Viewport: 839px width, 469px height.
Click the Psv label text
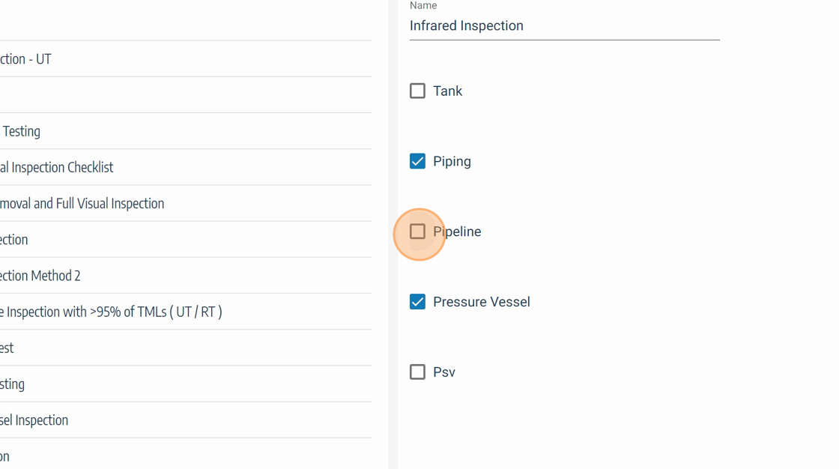coord(443,372)
